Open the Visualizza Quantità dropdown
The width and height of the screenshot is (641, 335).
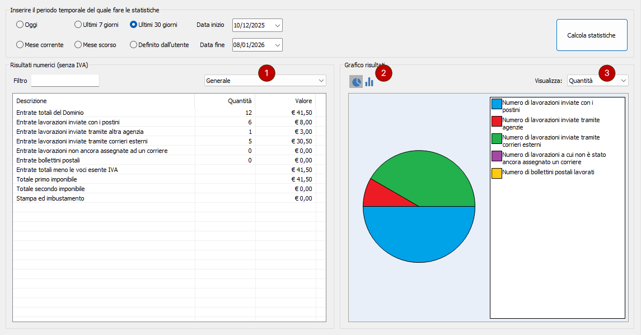[x=624, y=81]
